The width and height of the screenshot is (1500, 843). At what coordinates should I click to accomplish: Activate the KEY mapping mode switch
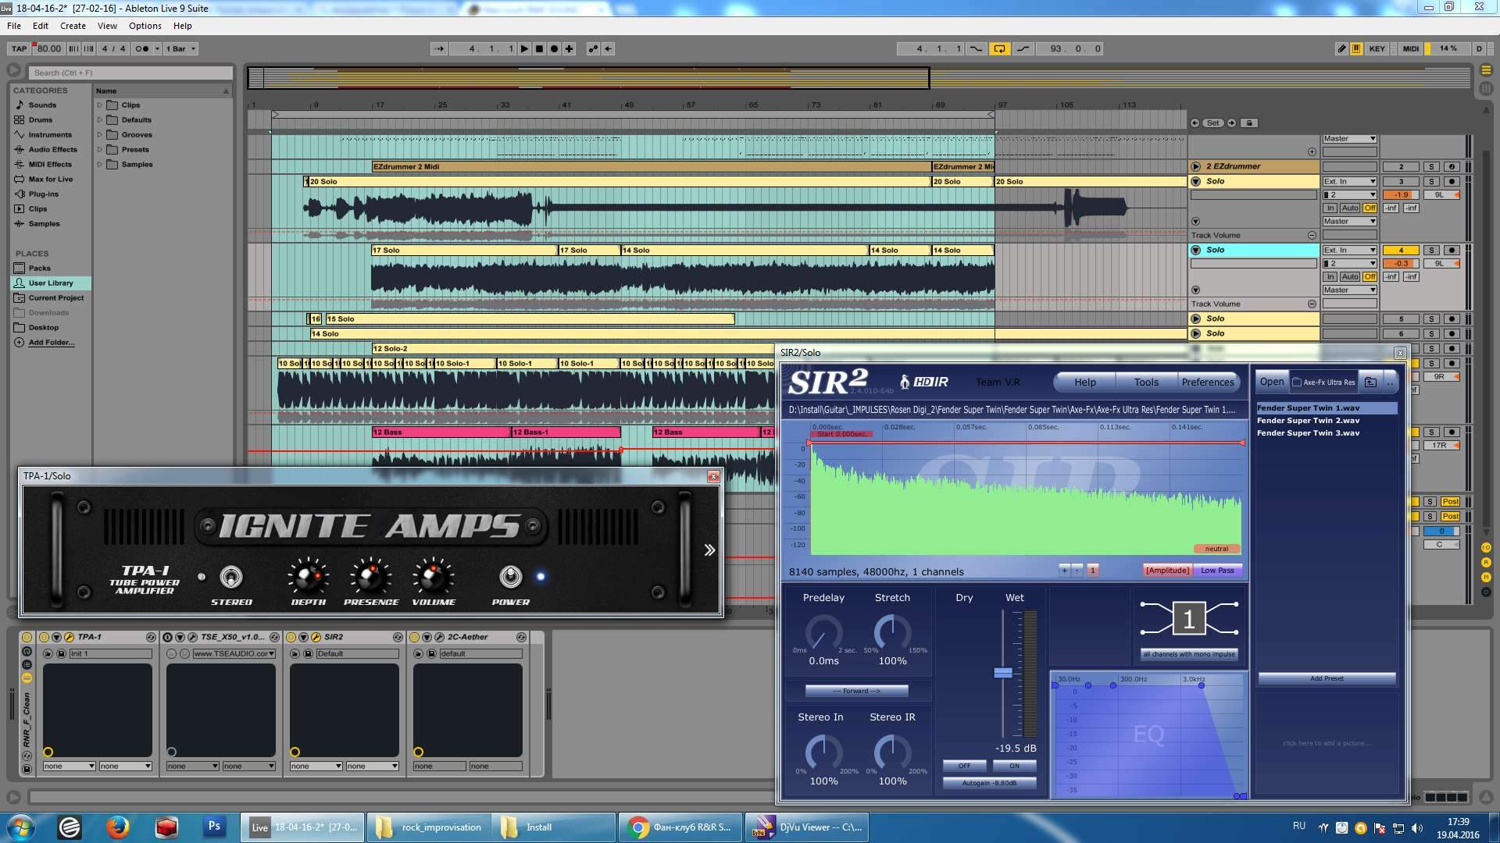coord(1377,48)
